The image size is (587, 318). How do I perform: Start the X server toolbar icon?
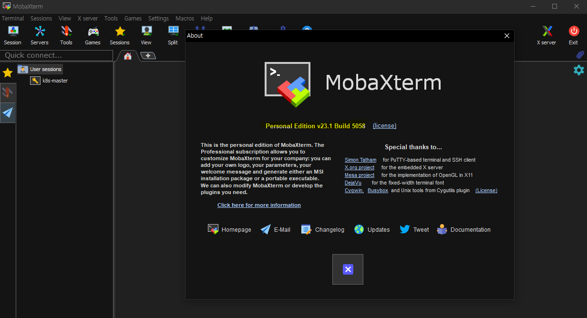(x=546, y=36)
